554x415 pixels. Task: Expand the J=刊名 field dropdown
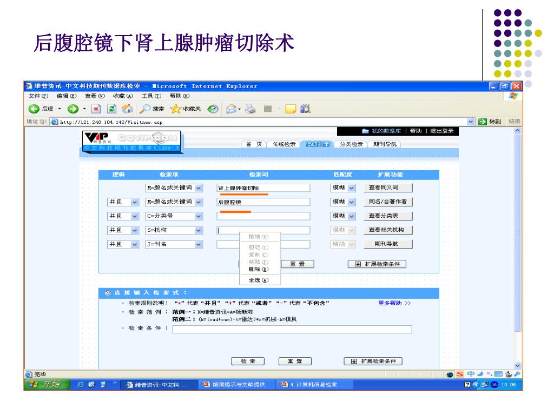[x=199, y=245]
